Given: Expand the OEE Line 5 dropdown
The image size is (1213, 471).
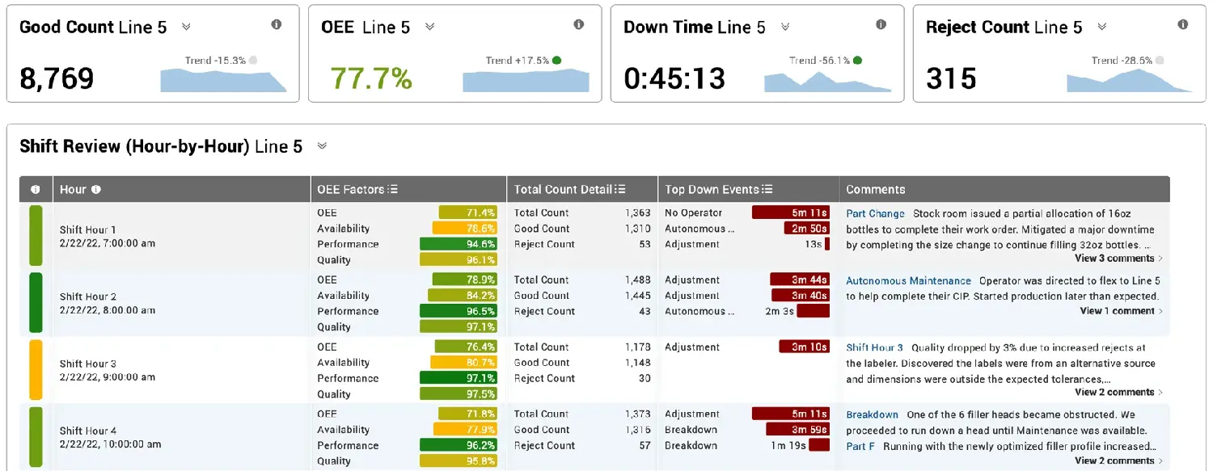Looking at the screenshot, I should click(x=430, y=27).
